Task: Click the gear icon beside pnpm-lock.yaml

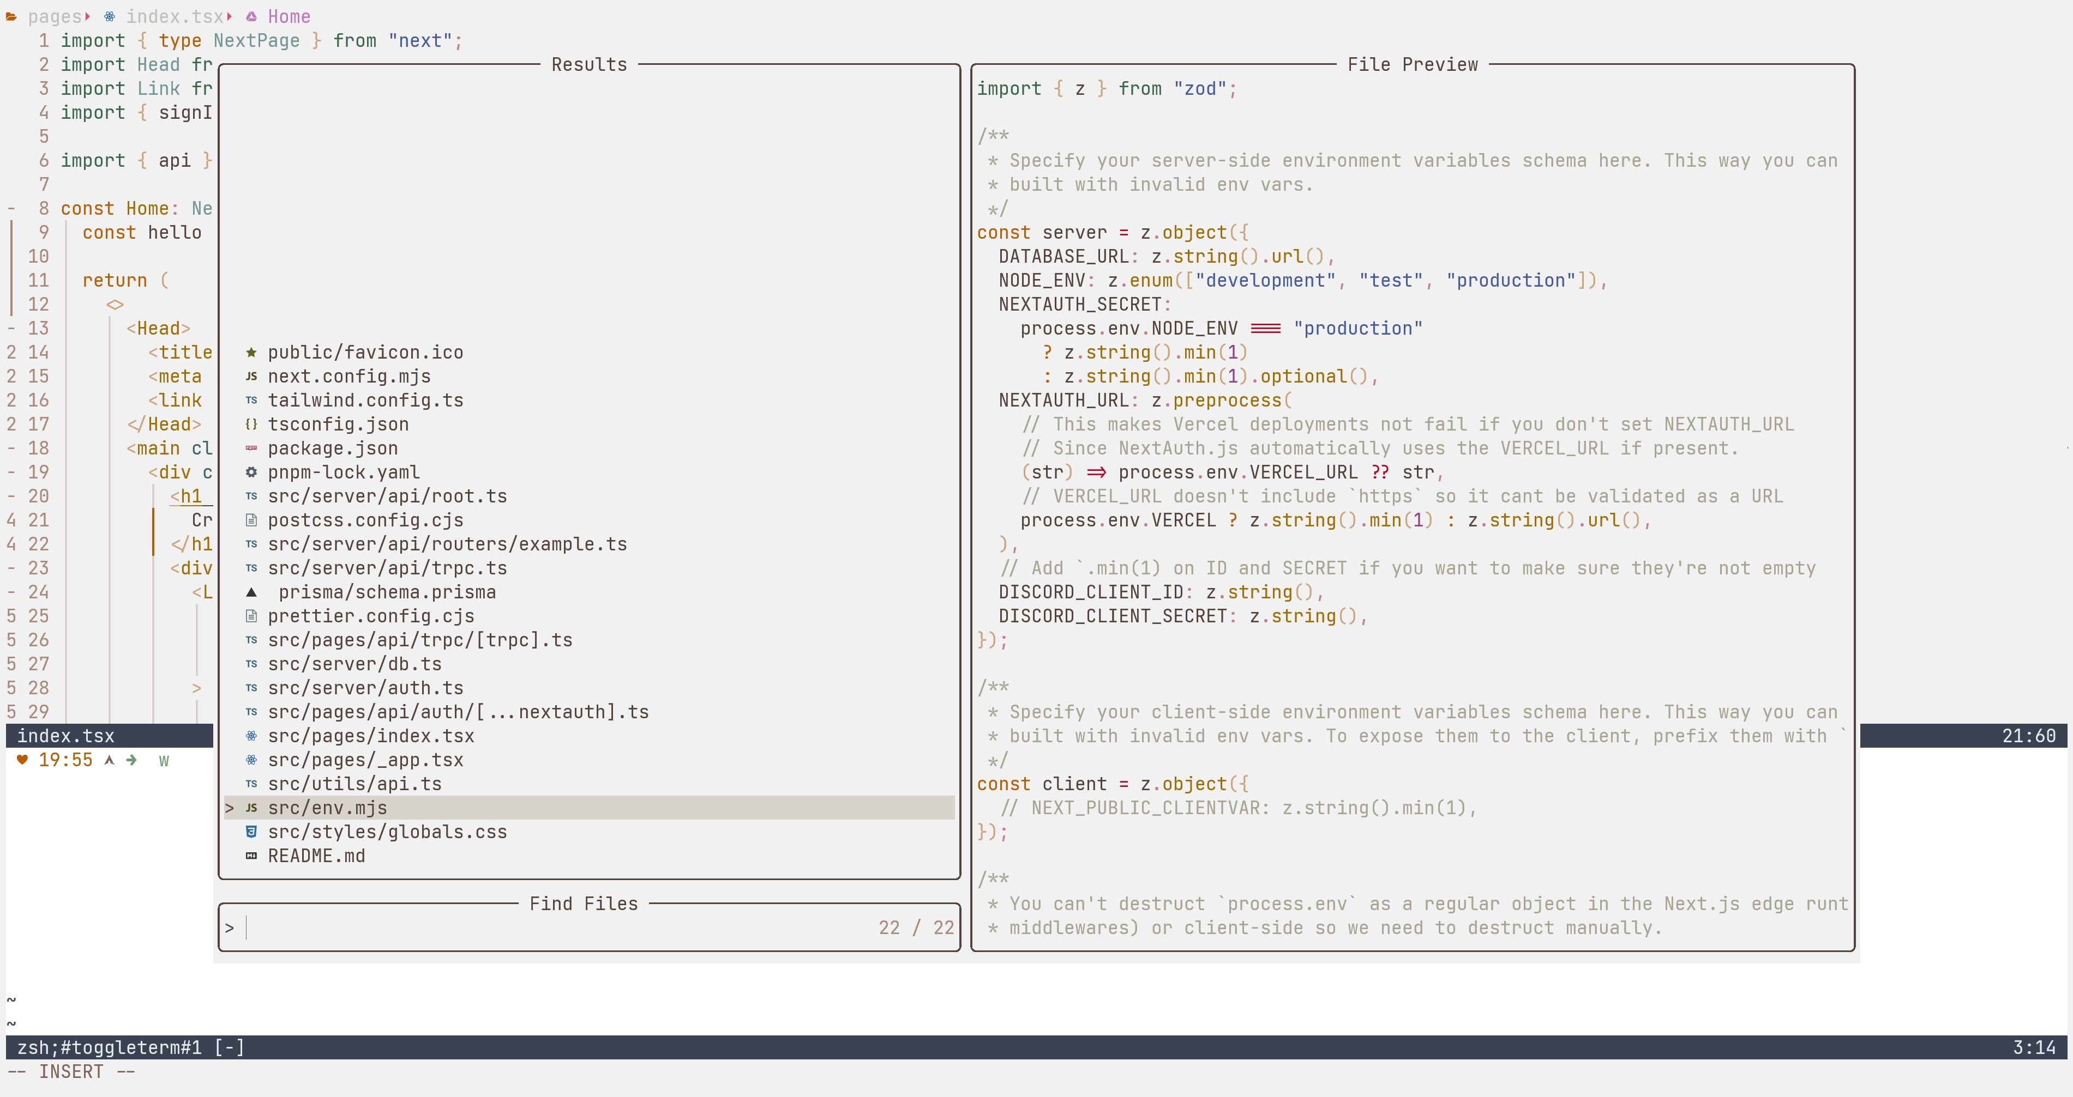Action: tap(251, 472)
